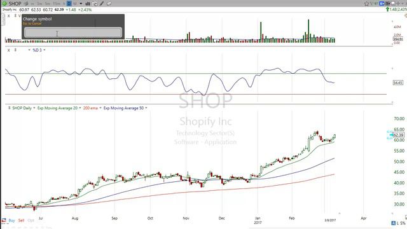
Task: Click the 3/9/2017 date marker
Action: coord(330,220)
